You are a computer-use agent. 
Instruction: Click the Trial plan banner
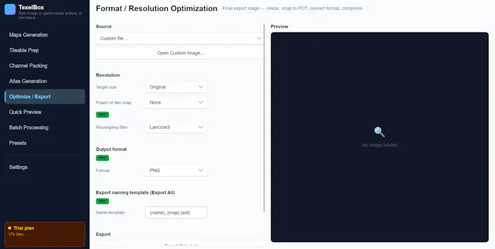tap(45, 235)
